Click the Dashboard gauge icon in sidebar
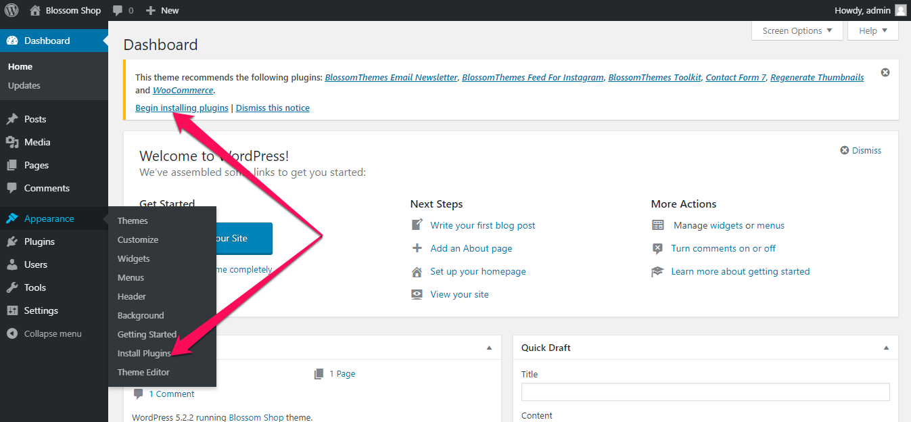The width and height of the screenshot is (911, 422). [12, 41]
